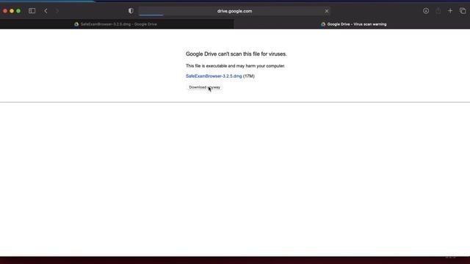Show downloads from the toolbar icon

[426, 11]
